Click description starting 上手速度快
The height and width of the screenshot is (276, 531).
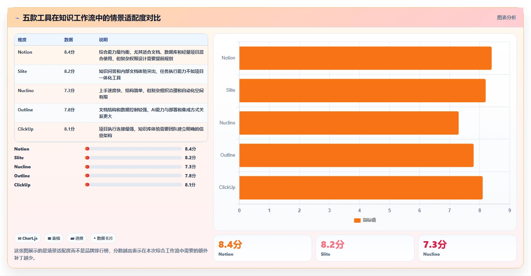pos(151,94)
